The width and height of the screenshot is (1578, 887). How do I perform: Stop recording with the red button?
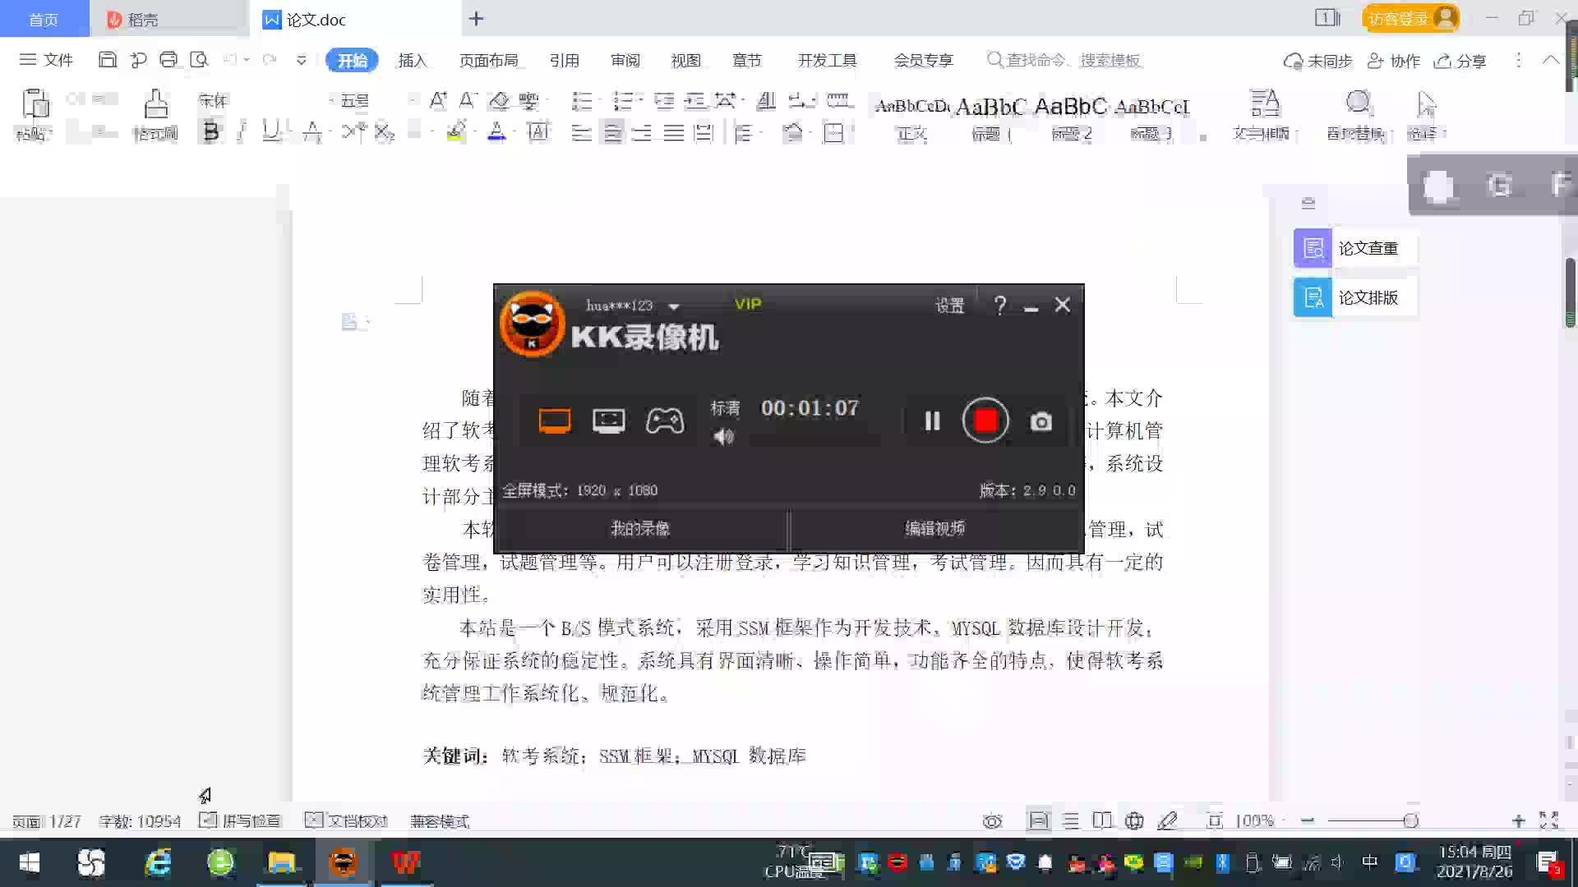(985, 421)
